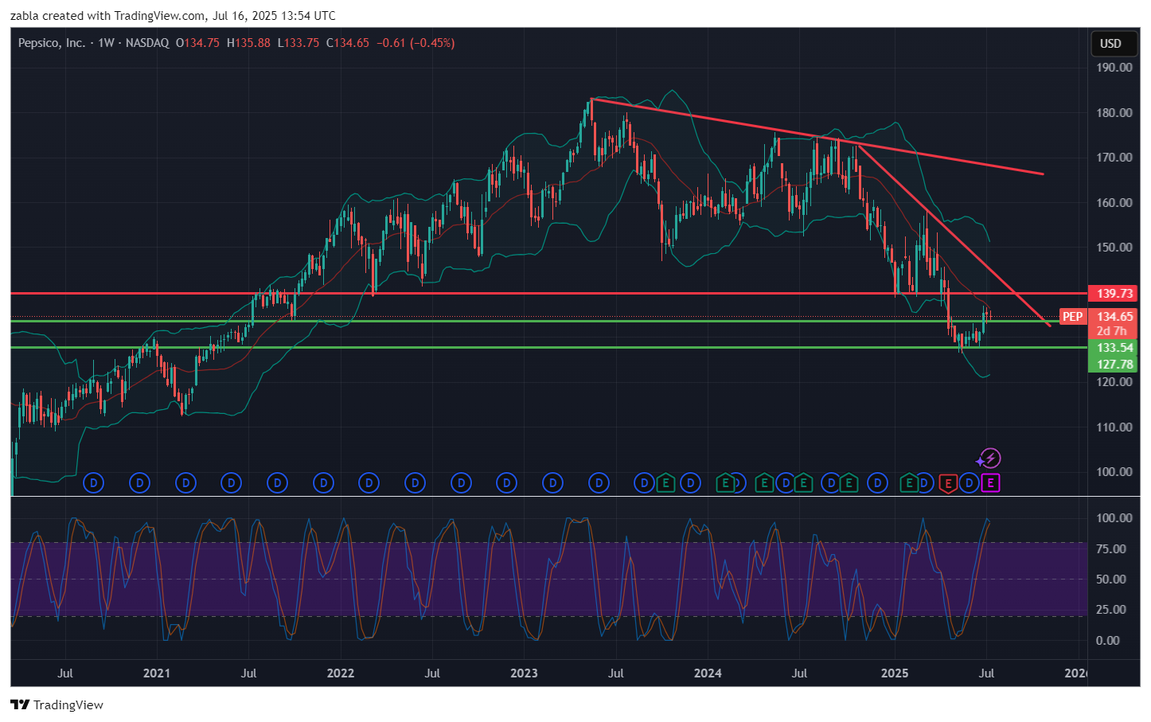Select the green 133.54 price level label
Image resolution: width=1151 pixels, height=722 pixels.
(x=1114, y=348)
